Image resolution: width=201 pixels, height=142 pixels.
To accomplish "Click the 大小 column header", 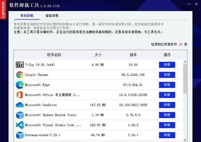I will tap(98, 55).
